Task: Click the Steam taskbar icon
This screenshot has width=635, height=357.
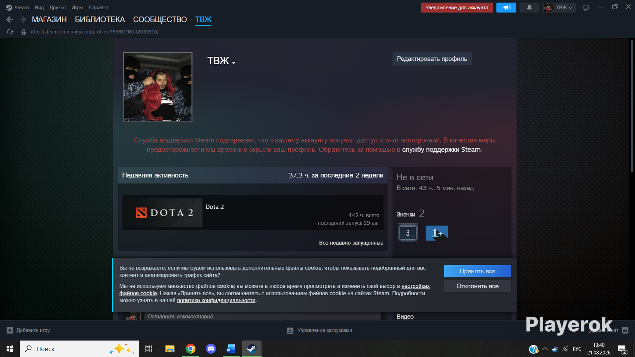Action: 252,349
